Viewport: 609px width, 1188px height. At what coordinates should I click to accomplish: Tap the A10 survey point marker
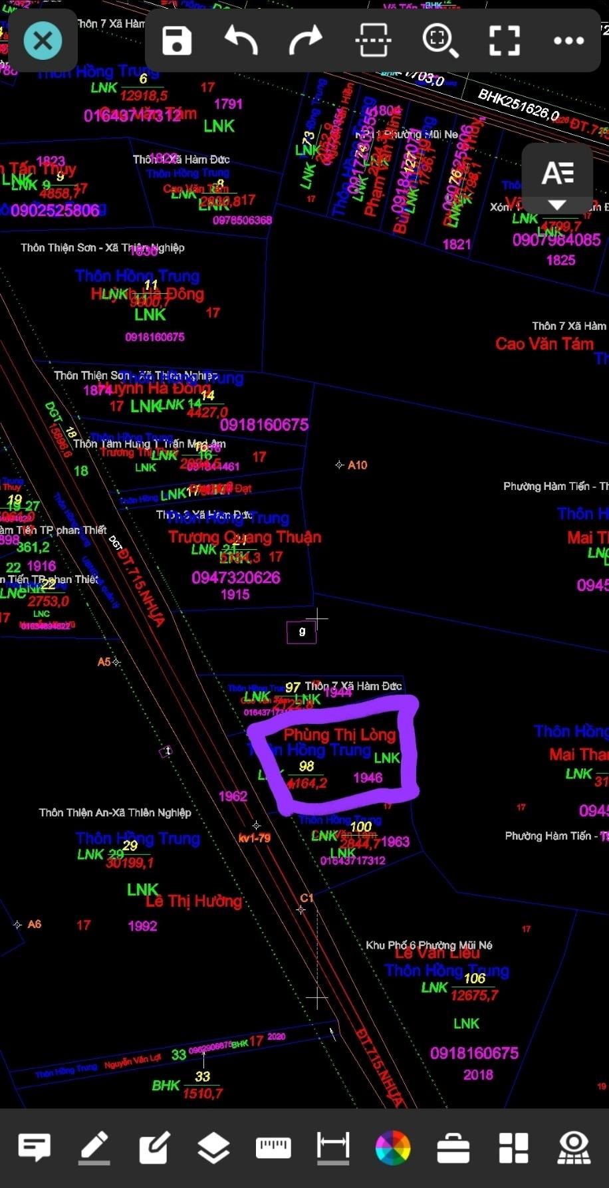point(340,465)
